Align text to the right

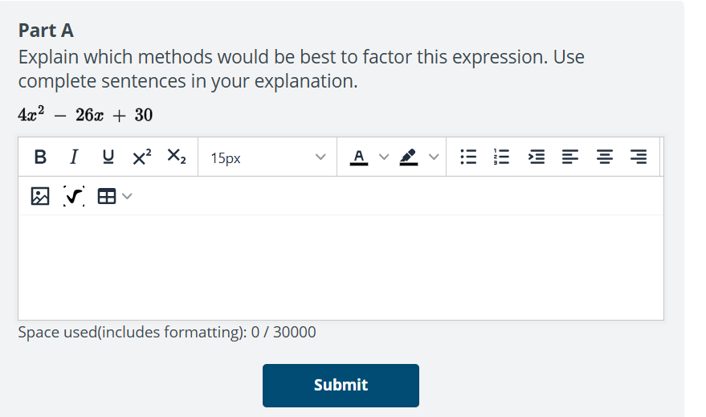(x=639, y=157)
